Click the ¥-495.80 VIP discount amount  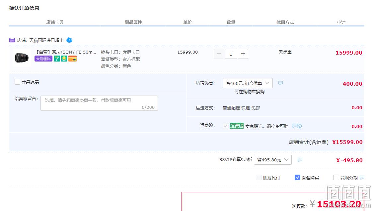coord(349,160)
